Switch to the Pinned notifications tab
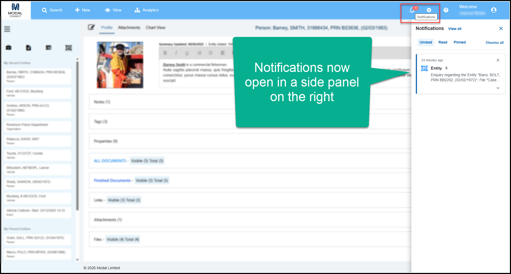This screenshot has width=511, height=274. tap(459, 42)
